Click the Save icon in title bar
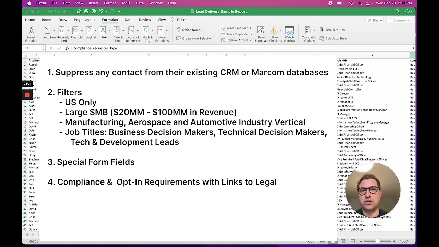439x247 pixels. [x=86, y=11]
